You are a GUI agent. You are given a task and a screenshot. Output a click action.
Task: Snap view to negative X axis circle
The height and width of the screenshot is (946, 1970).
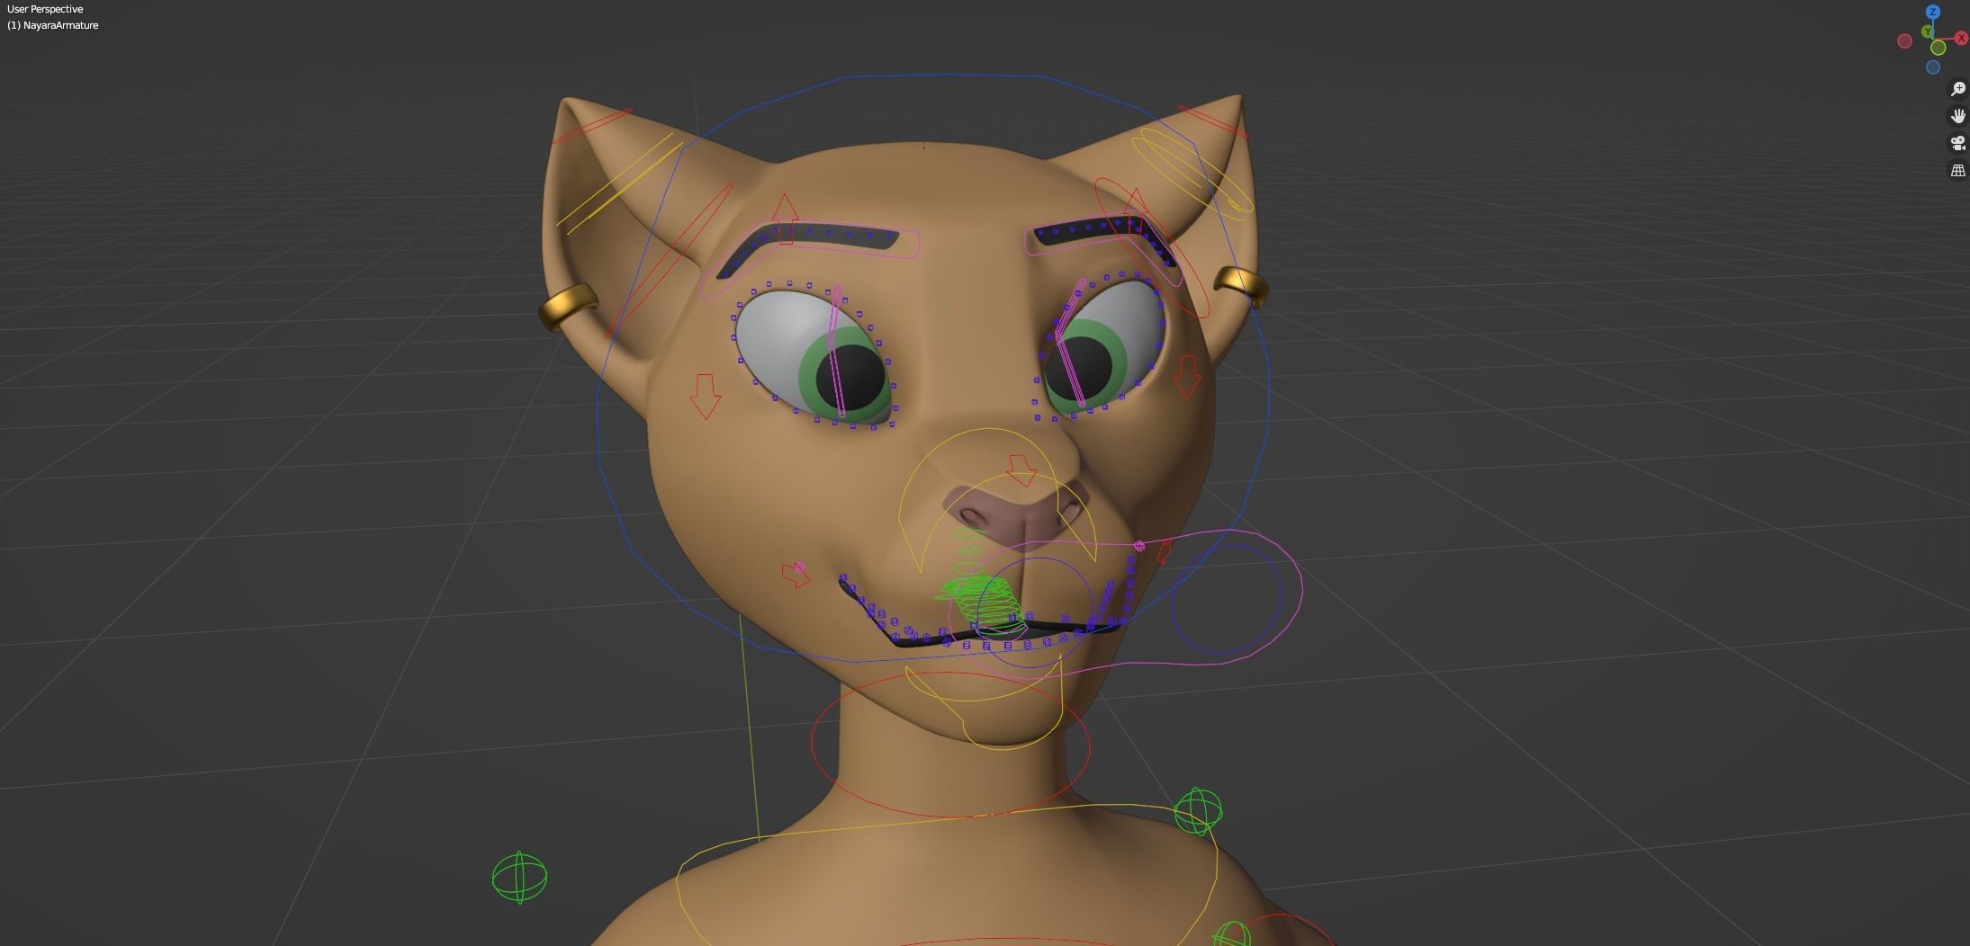(x=1904, y=41)
